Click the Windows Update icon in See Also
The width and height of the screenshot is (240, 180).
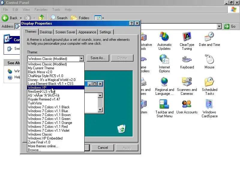point(10,71)
